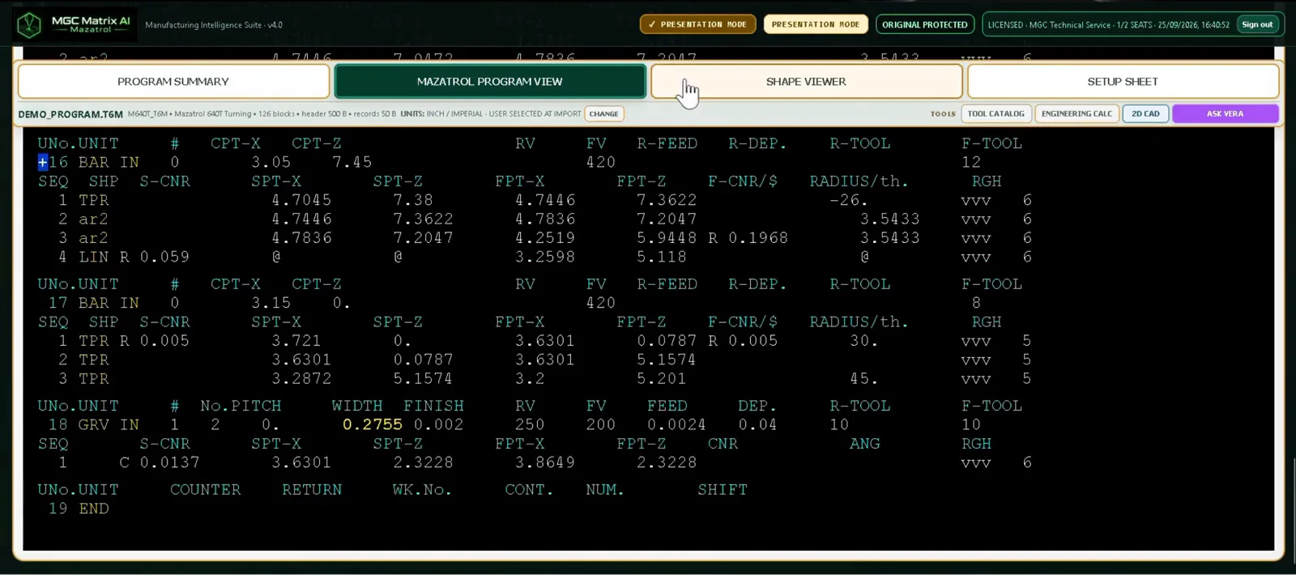The height and width of the screenshot is (575, 1296).
Task: Launch the 2D CAD tool
Action: (1145, 113)
